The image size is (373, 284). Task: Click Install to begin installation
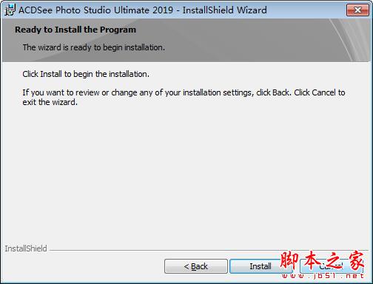coord(261,266)
